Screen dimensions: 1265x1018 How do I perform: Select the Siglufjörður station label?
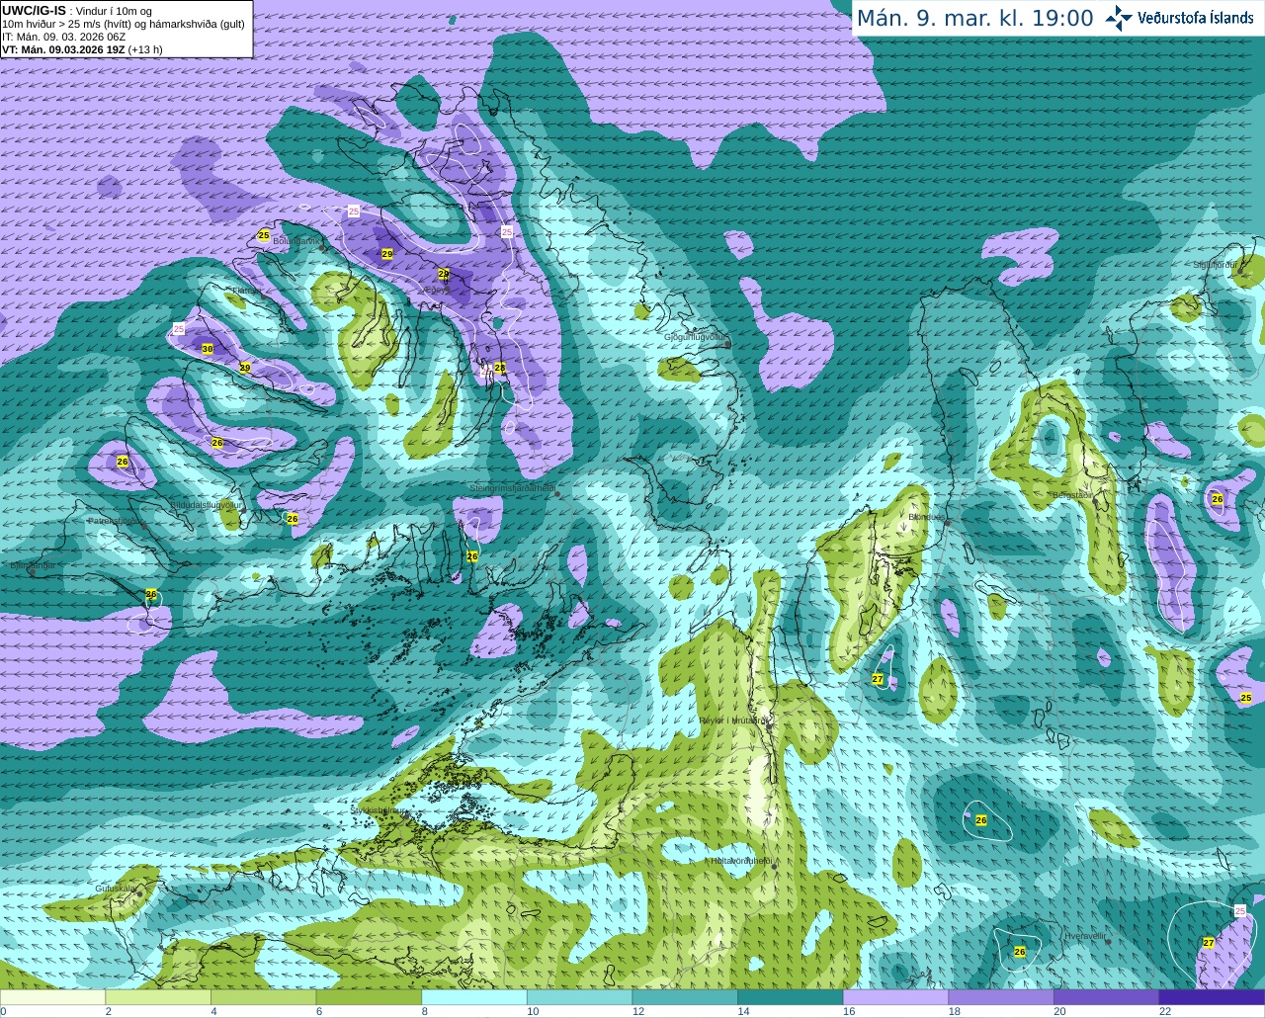(1216, 265)
